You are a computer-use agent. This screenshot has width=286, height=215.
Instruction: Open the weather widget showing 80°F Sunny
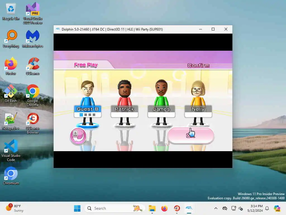[15, 208]
